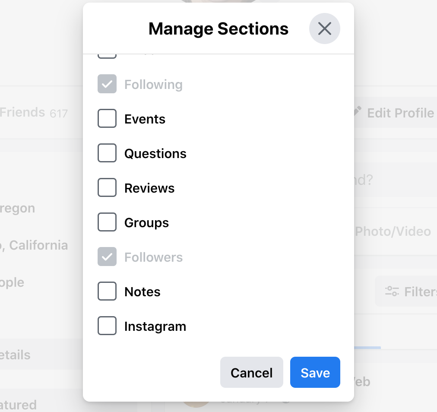The width and height of the screenshot is (437, 412).
Task: Tick the Reviews checkbox
Action: [x=107, y=187]
